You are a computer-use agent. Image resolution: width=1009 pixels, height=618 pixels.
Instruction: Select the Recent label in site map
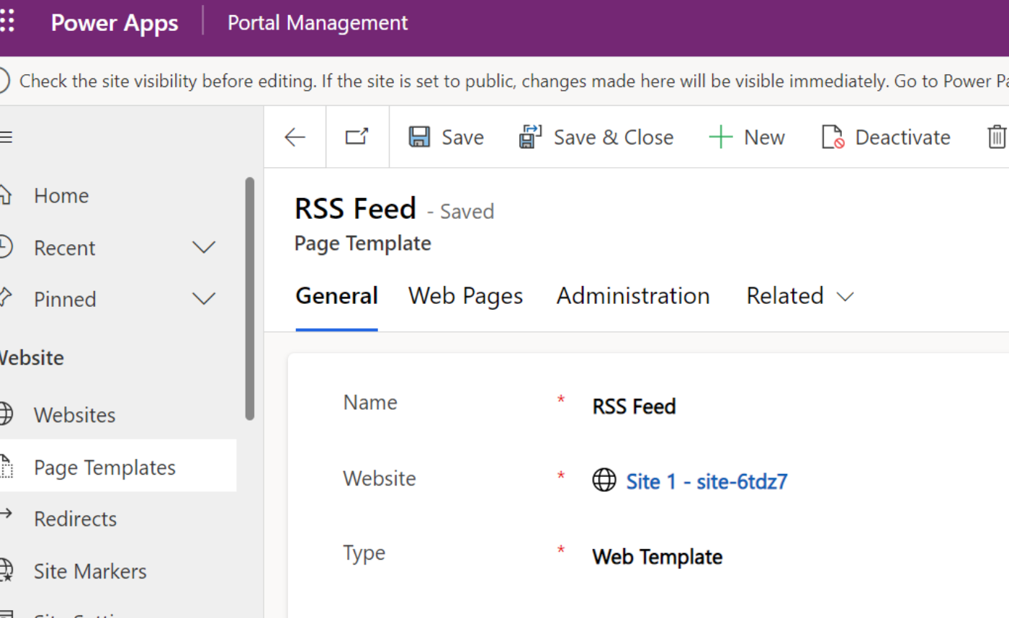[64, 248]
